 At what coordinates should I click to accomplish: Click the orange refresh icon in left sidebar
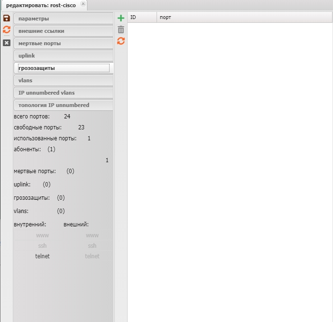[7, 29]
